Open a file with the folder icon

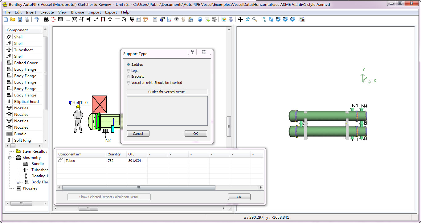tap(13, 19)
